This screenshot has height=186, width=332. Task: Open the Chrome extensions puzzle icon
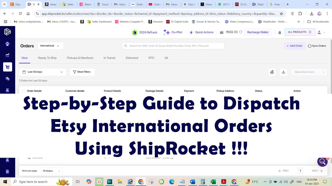[300, 14]
